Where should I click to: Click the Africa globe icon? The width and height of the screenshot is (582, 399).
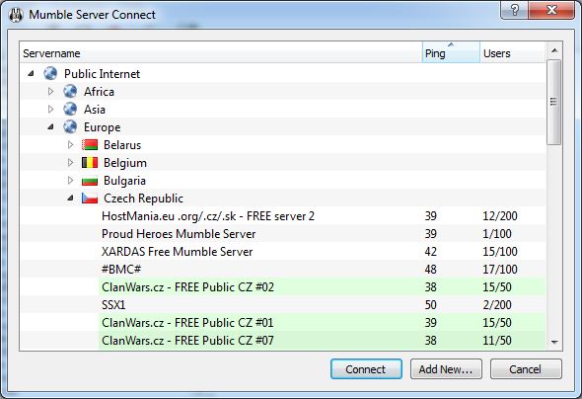pyautogui.click(x=70, y=92)
